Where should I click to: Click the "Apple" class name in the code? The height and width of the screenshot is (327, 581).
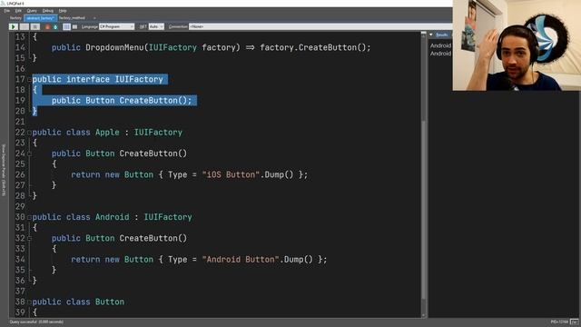[107, 133]
